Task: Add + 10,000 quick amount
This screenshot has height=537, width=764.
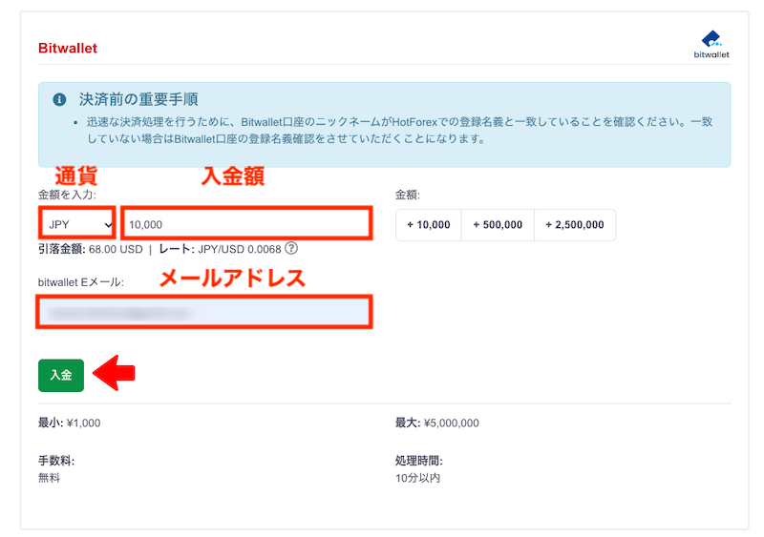Action: pyautogui.click(x=428, y=225)
